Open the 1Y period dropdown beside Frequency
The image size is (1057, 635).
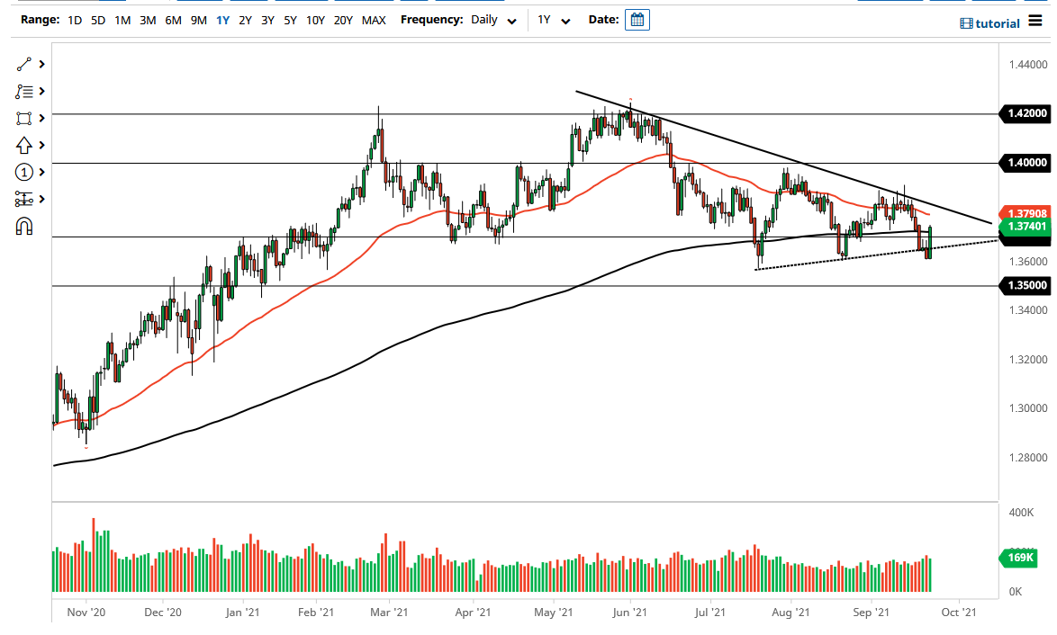tap(556, 19)
